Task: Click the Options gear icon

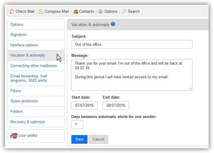Action: (101, 11)
